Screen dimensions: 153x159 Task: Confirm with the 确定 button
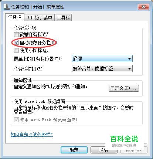(x=74, y=150)
